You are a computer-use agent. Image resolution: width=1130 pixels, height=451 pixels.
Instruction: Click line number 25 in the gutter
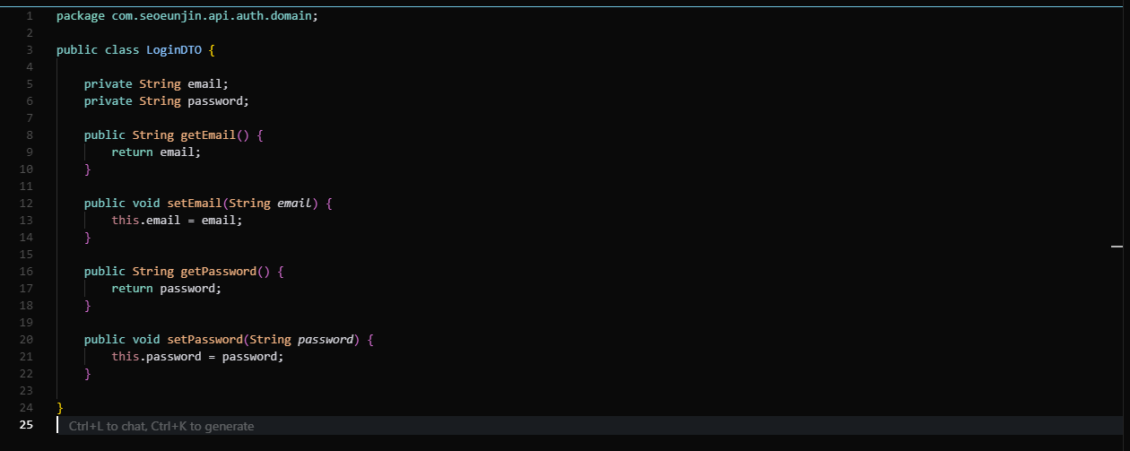[26, 425]
